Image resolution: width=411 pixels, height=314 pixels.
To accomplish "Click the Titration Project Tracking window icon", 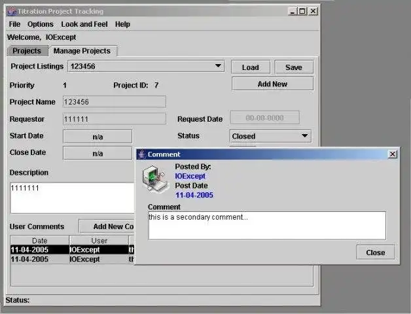I will [11, 11].
